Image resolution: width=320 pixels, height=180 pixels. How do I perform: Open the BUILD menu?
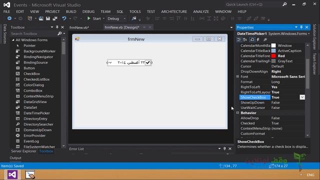[x=71, y=11]
